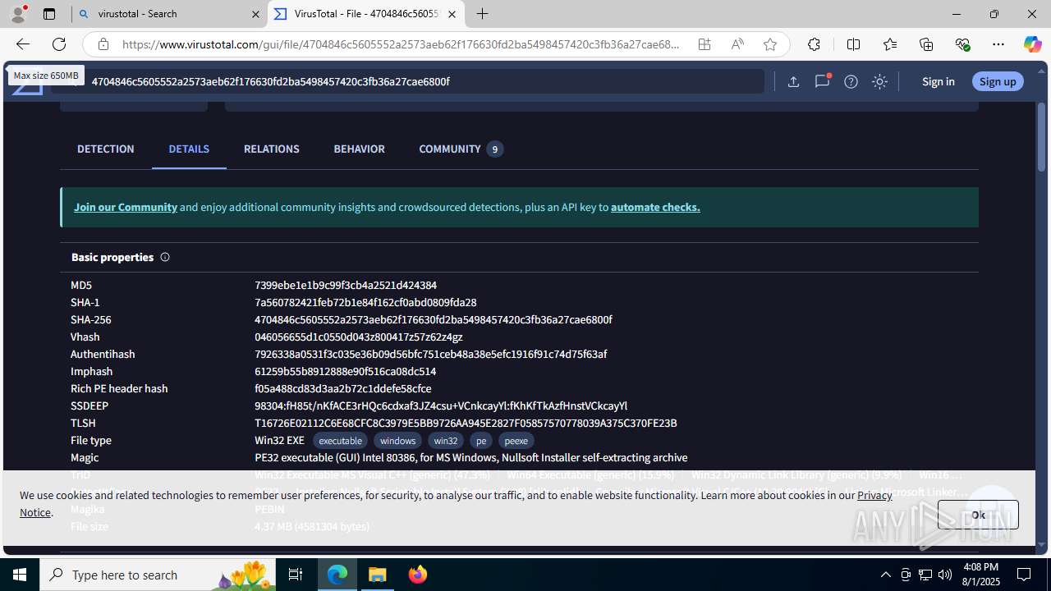
Task: Select the TLSH value
Action: click(x=466, y=423)
